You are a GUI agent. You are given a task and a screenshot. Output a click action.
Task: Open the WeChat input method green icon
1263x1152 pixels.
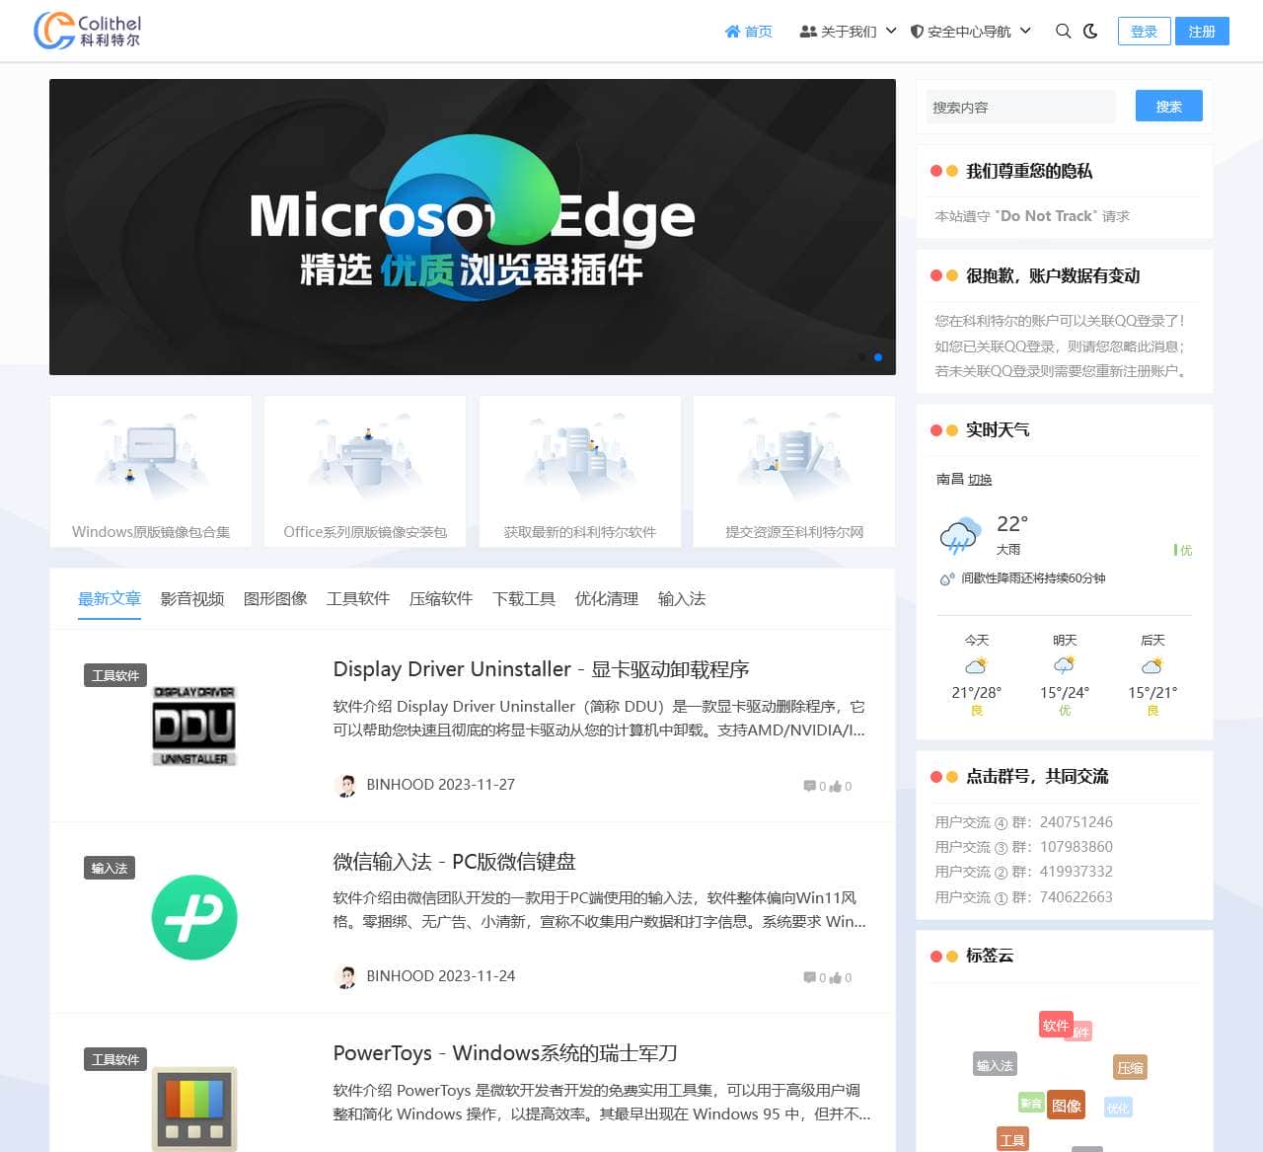tap(194, 917)
